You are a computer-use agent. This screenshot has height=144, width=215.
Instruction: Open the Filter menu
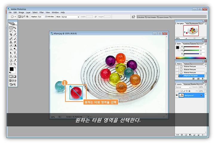(x=42, y=12)
